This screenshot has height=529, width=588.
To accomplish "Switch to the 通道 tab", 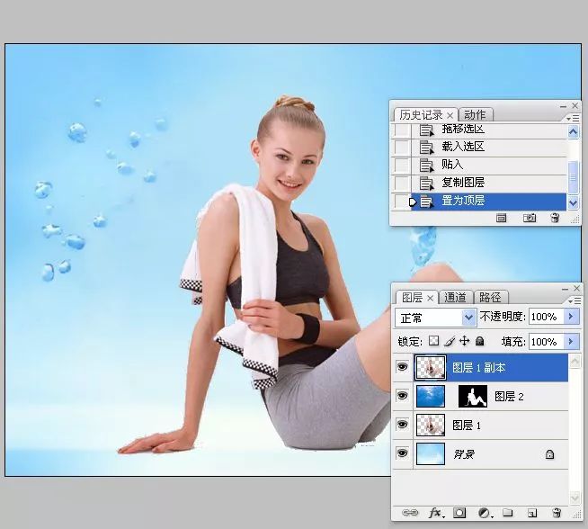I will click(455, 297).
